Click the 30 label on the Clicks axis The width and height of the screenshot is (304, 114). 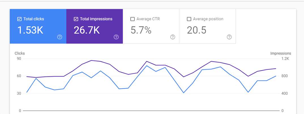19,93
